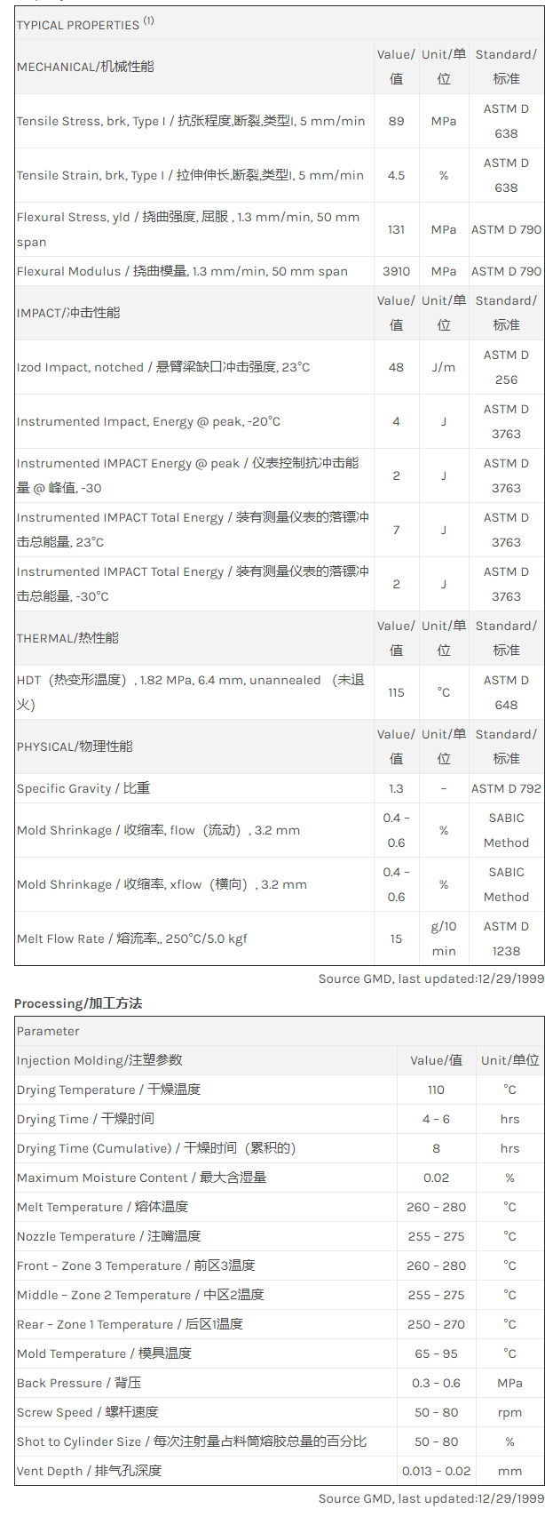545x1517 pixels.
Task: Click the IMPACT/冲击性能 section header
Action: pyautogui.click(x=68, y=313)
